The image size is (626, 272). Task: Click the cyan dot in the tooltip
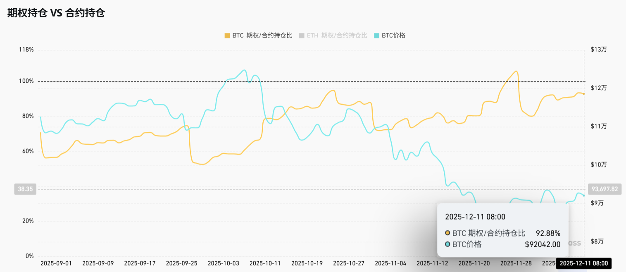coord(447,244)
